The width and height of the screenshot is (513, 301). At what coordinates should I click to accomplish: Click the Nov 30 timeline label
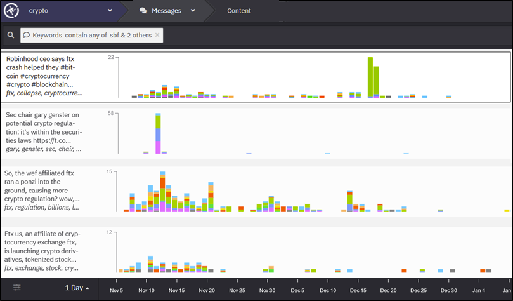[268, 290]
